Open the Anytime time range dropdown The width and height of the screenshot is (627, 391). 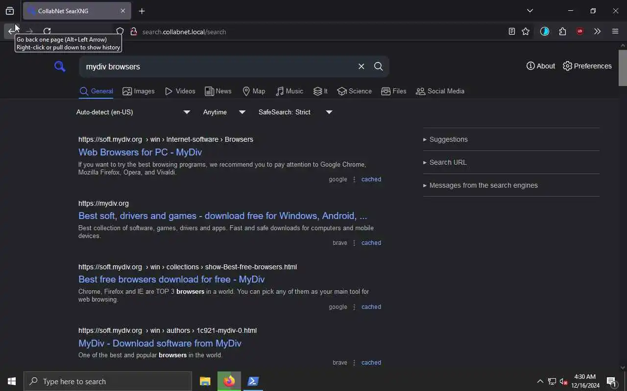[x=224, y=112]
